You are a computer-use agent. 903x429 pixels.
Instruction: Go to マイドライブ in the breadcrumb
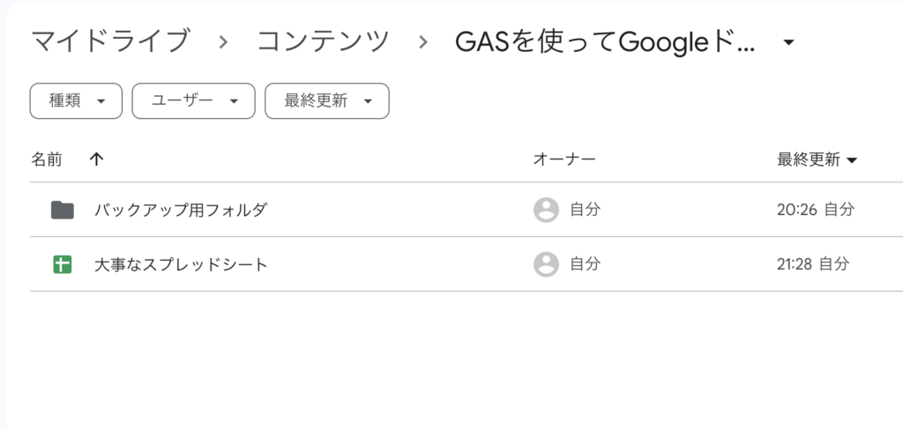[x=110, y=41]
